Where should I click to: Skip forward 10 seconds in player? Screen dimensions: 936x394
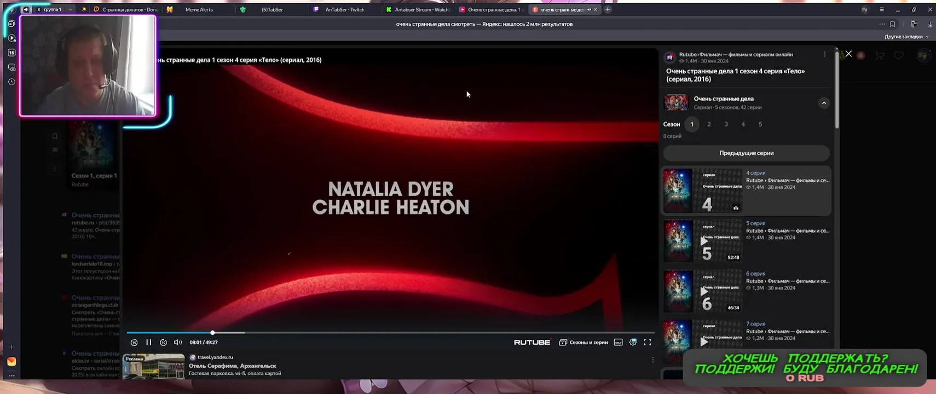point(163,342)
